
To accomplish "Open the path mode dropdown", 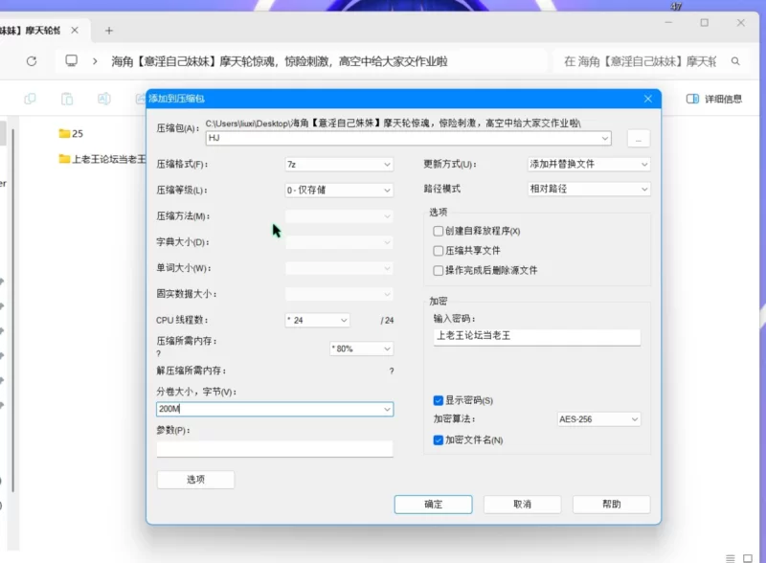I will coord(589,189).
